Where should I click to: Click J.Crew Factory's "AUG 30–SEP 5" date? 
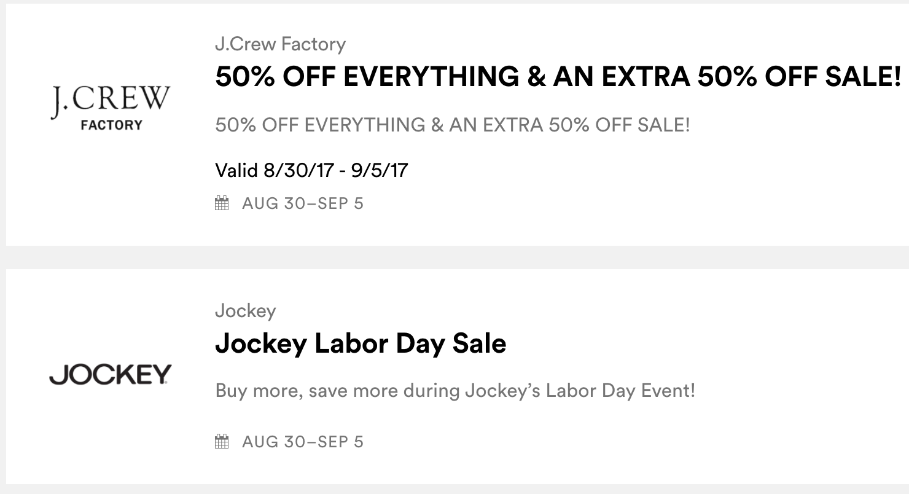click(302, 203)
